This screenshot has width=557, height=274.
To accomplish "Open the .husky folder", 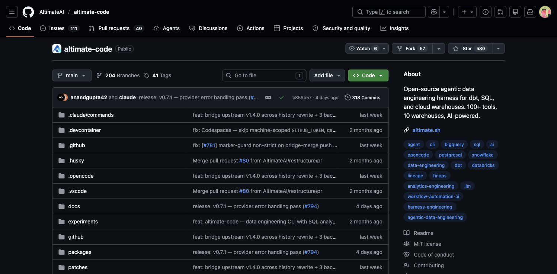I will coord(76,161).
